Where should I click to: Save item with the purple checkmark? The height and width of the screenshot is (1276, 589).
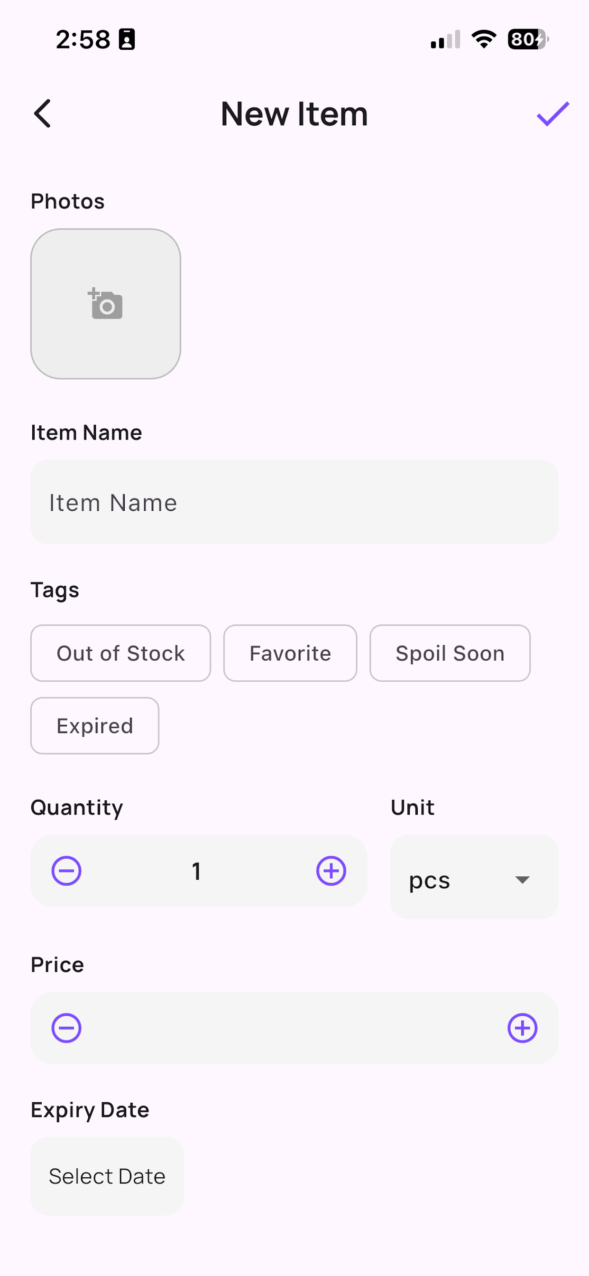[x=553, y=114]
